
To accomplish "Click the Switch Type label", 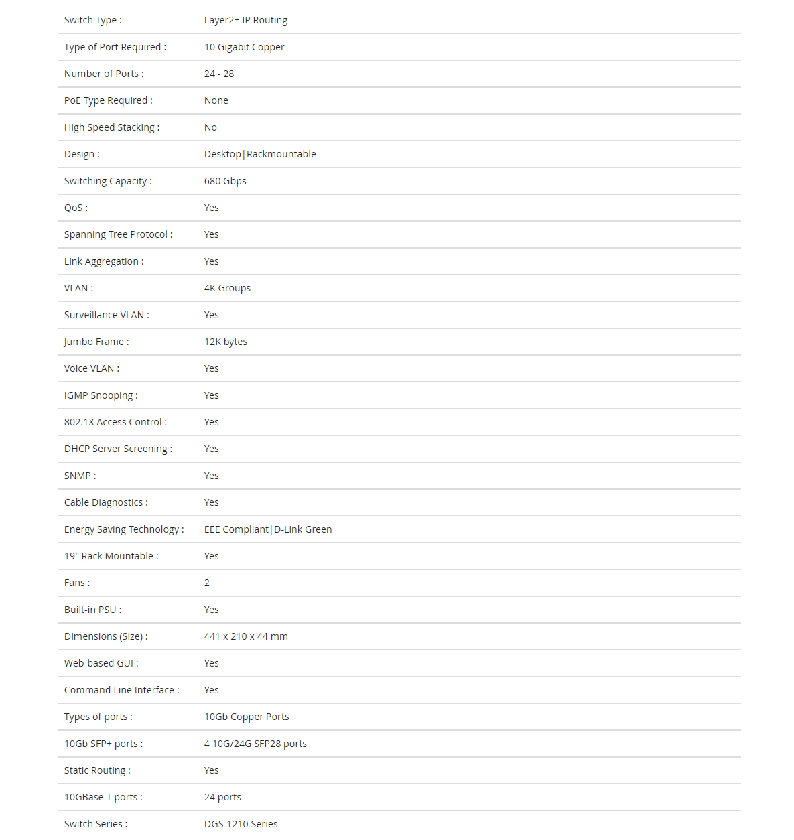I will pyautogui.click(x=92, y=20).
